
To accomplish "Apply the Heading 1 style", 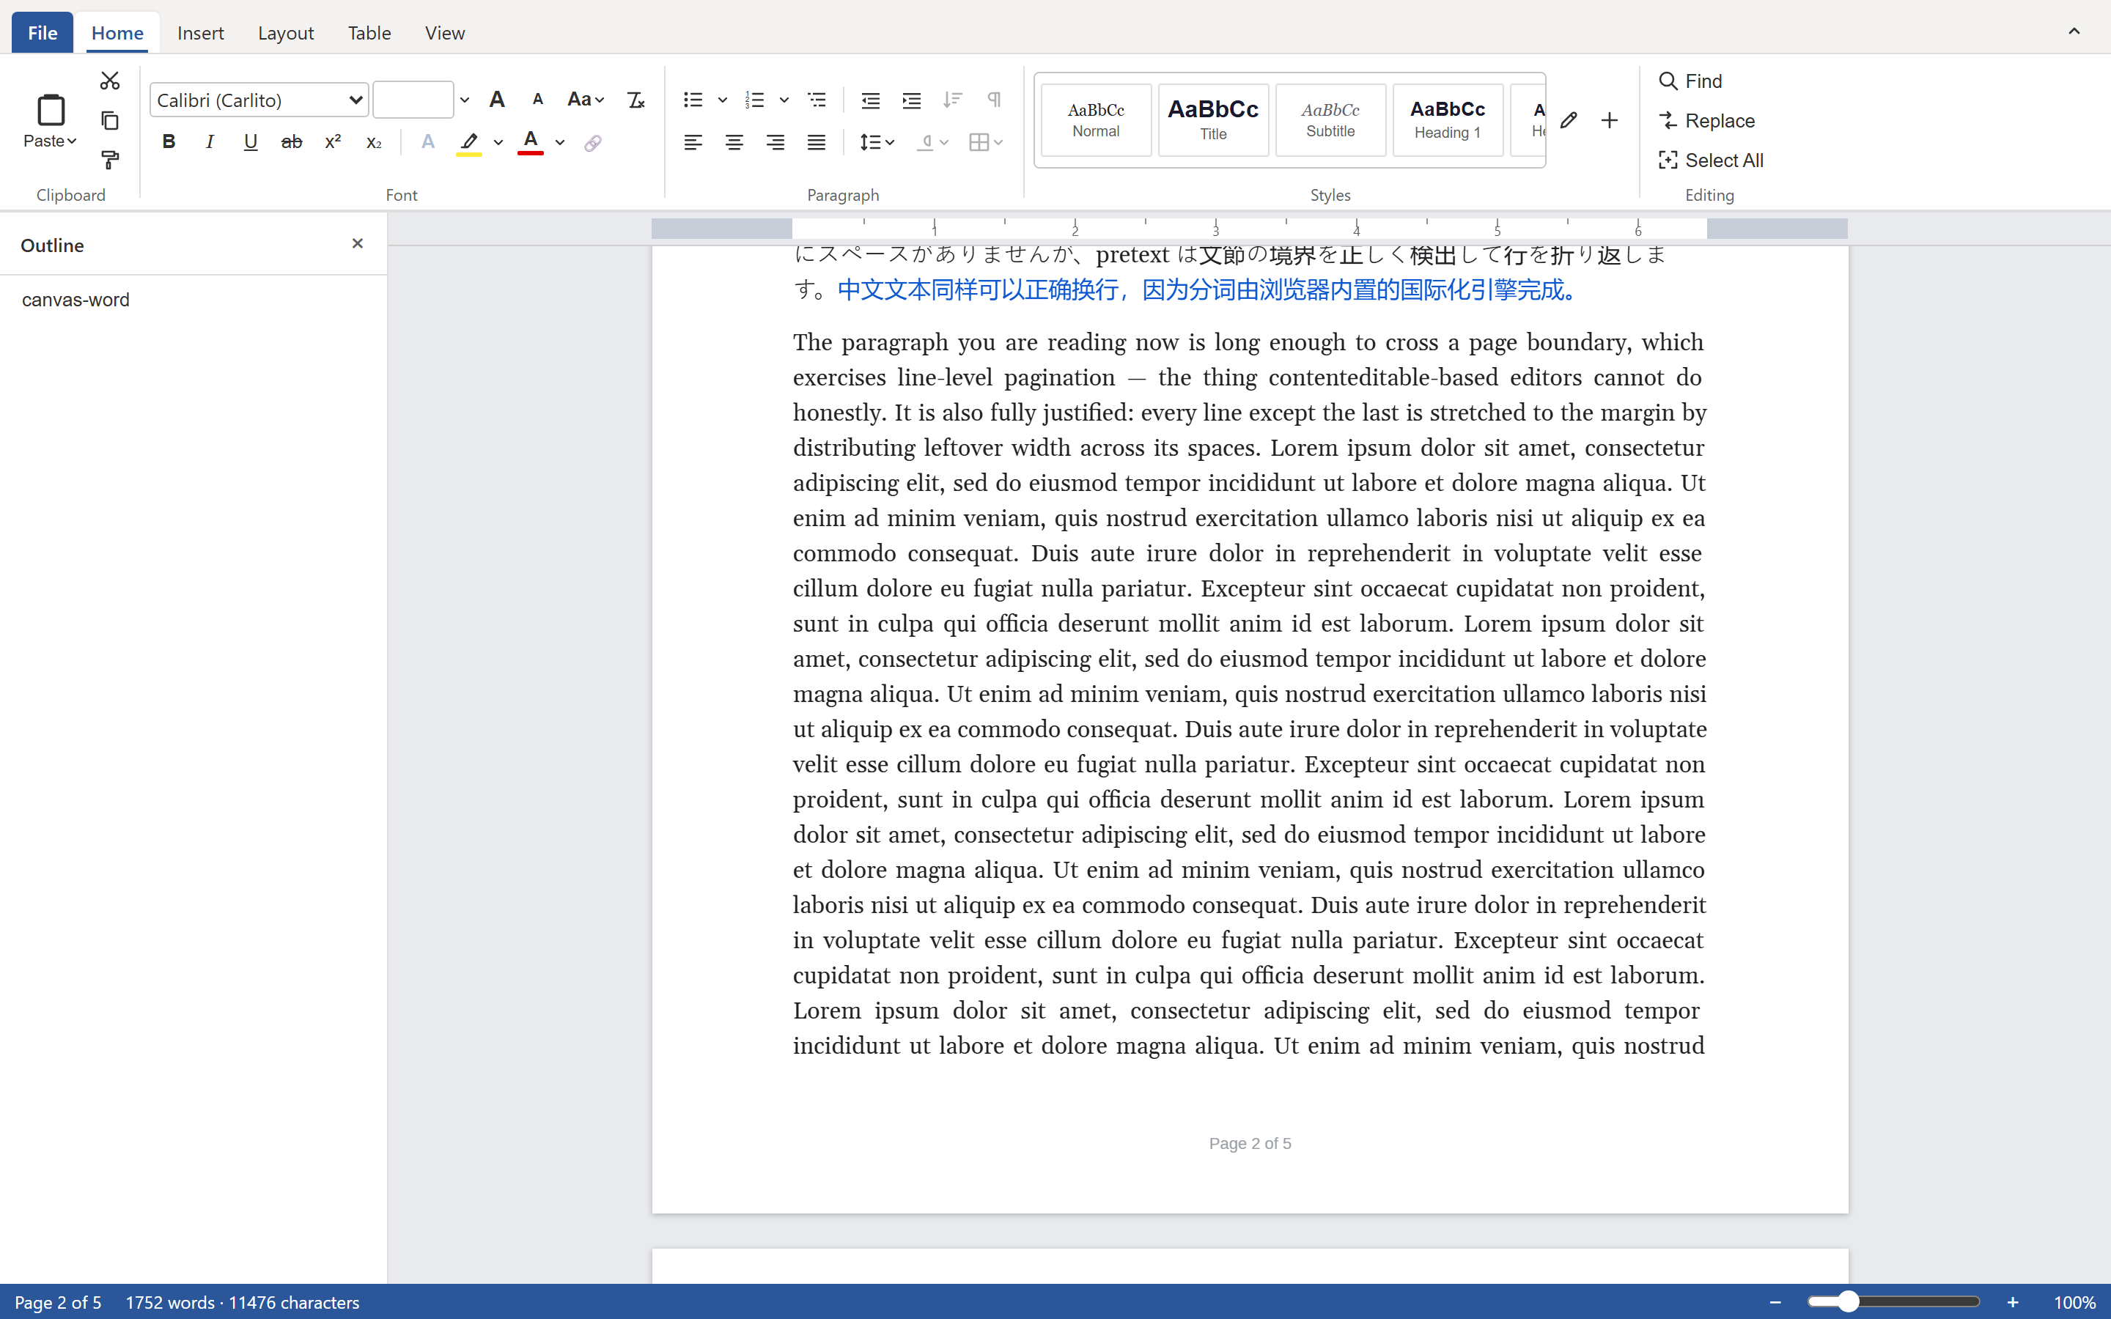I will [1447, 120].
